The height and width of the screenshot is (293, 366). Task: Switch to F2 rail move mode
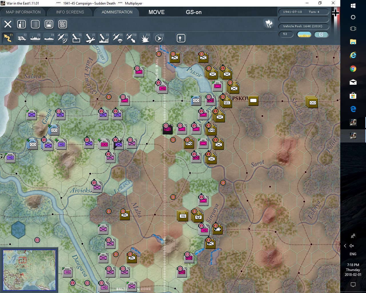tap(22, 38)
